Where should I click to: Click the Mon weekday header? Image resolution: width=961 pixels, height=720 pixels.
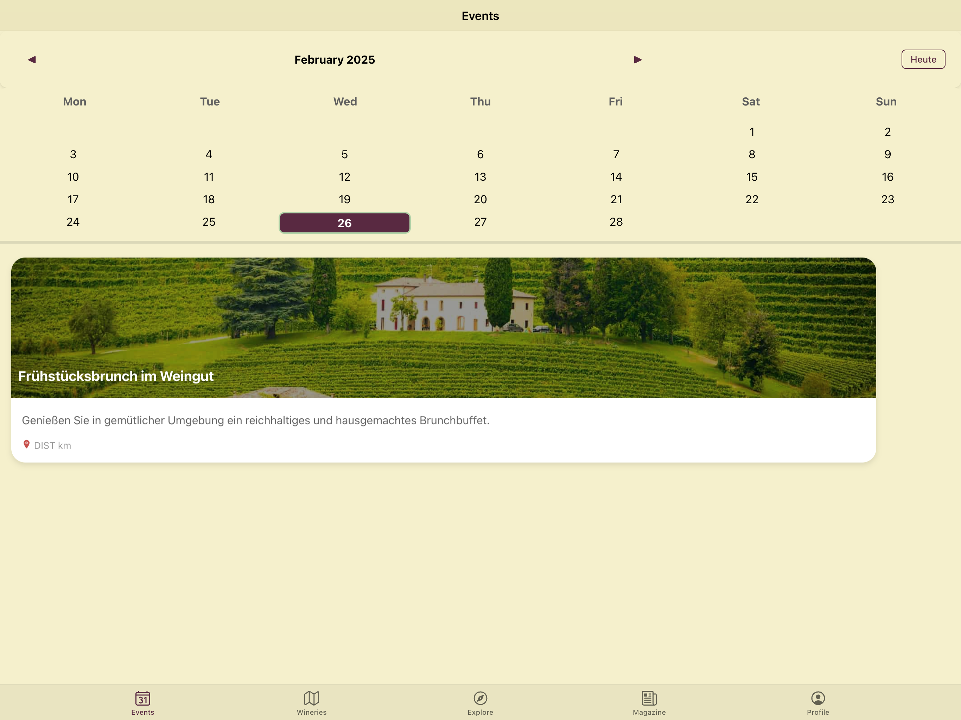pos(75,102)
